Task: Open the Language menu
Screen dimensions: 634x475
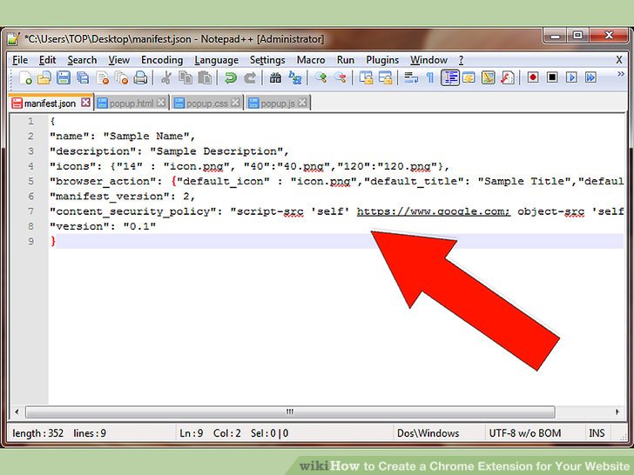Action: 216,60
